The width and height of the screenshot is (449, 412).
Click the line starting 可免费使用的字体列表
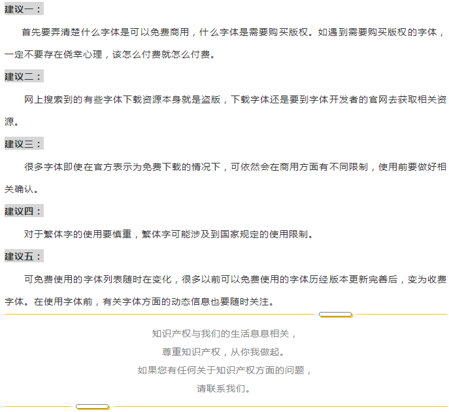[x=235, y=279]
